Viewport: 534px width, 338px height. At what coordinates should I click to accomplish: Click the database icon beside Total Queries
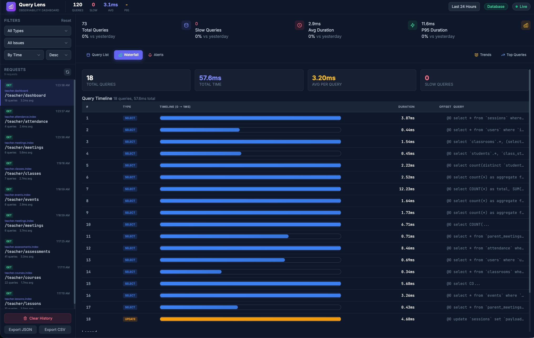pos(186,25)
